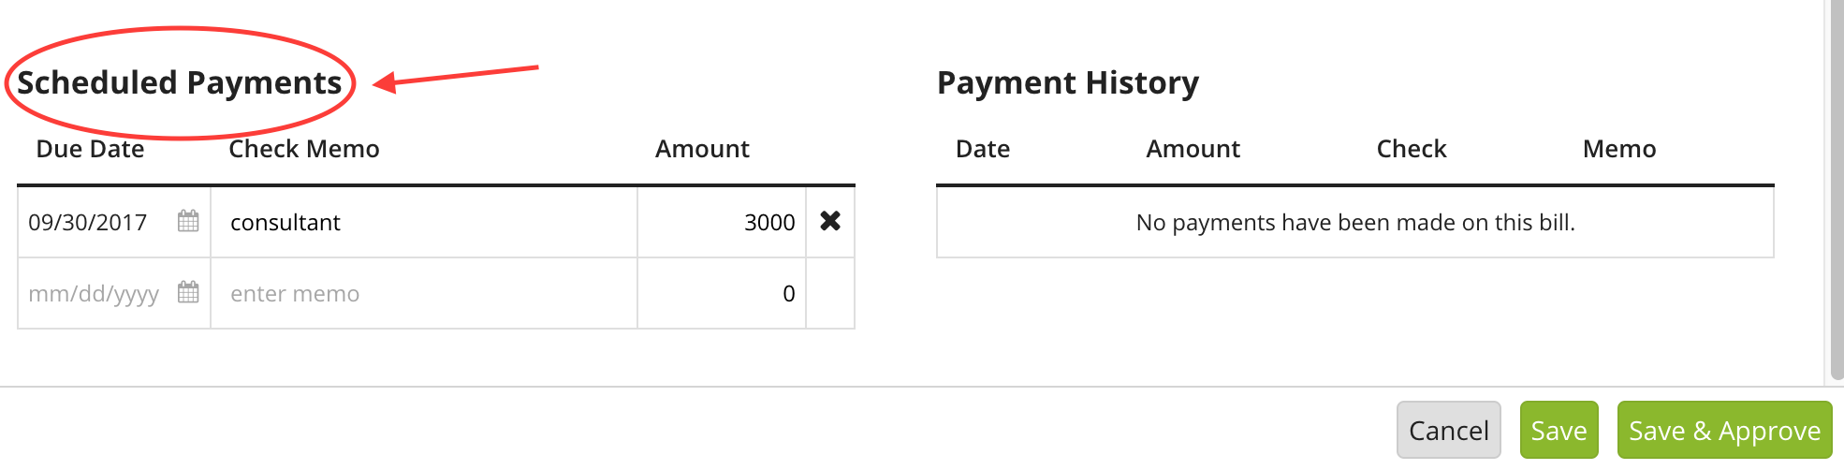Click the green Save button

1559,430
